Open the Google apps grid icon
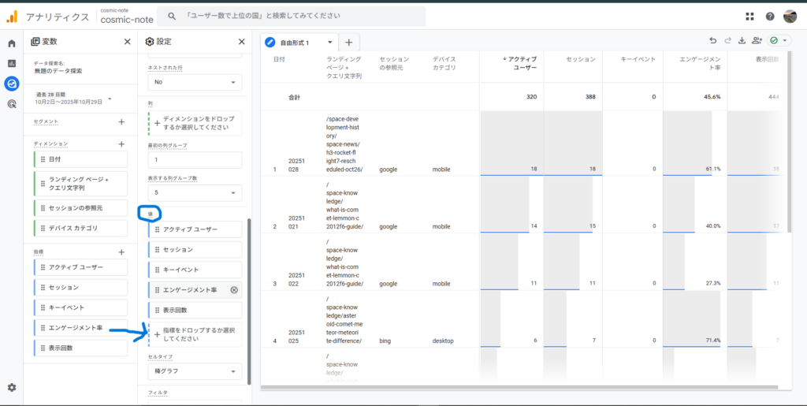This screenshot has height=406, width=807. pos(749,16)
